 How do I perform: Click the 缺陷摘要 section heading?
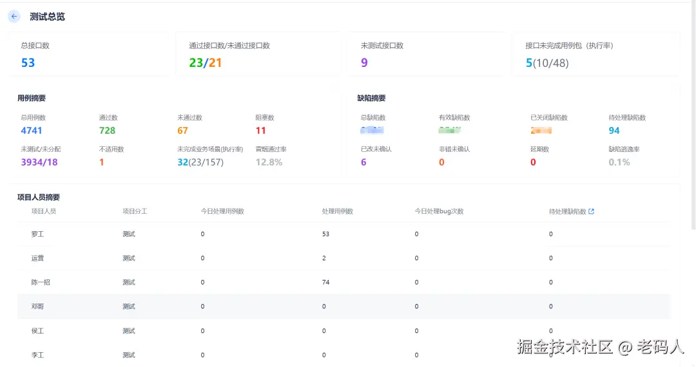[372, 99]
